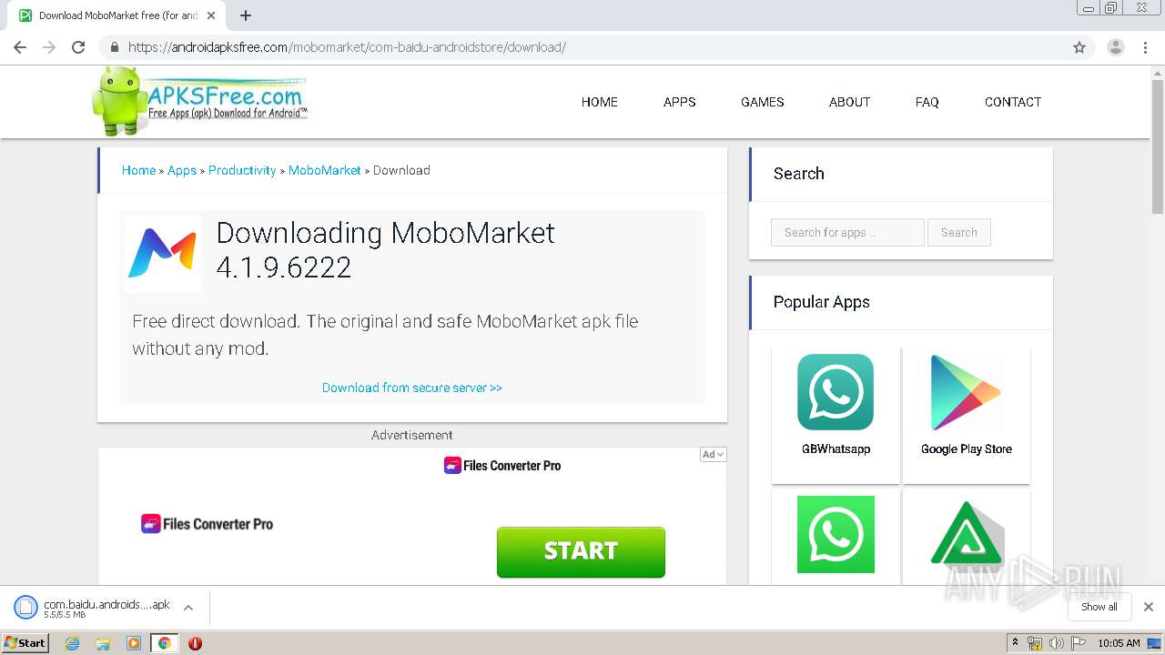Click the browser forward arrow

(x=49, y=47)
